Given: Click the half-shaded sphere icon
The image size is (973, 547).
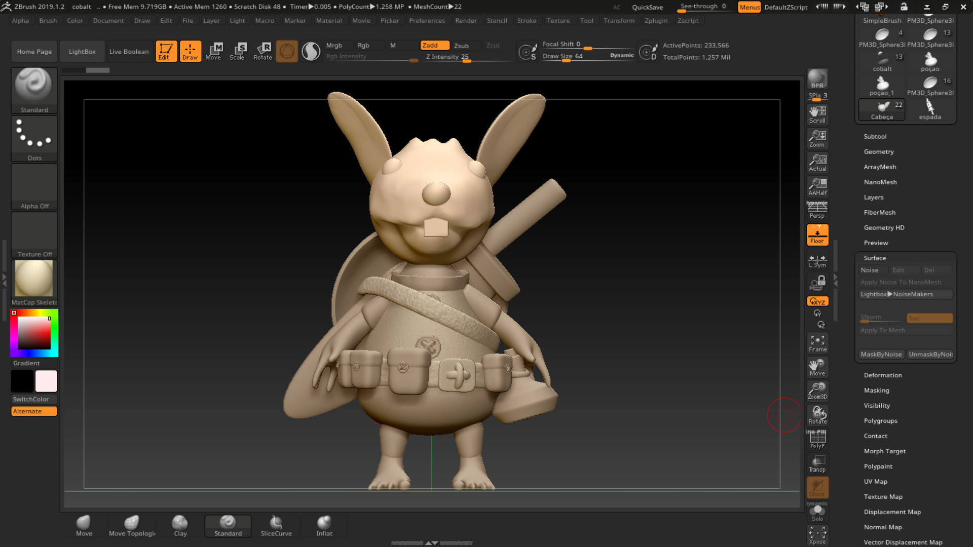Looking at the screenshot, I should pos(311,51).
